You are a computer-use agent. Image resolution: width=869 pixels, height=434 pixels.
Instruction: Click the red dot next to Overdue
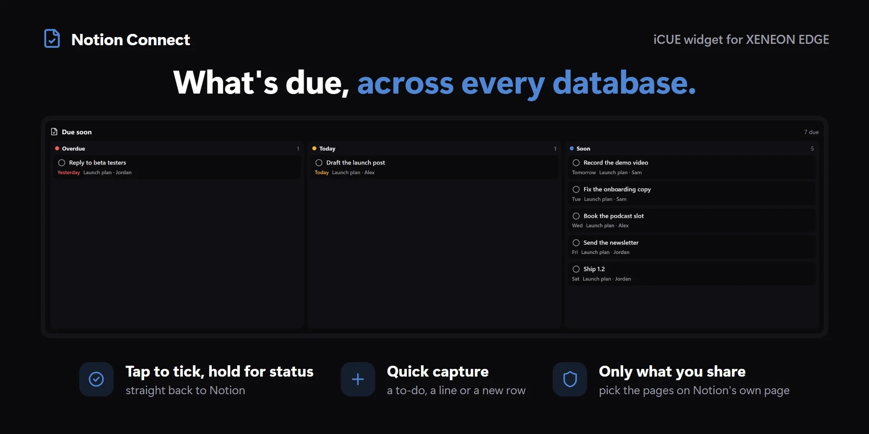[57, 148]
